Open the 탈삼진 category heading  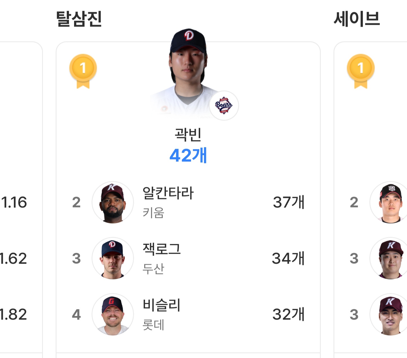[x=79, y=19]
